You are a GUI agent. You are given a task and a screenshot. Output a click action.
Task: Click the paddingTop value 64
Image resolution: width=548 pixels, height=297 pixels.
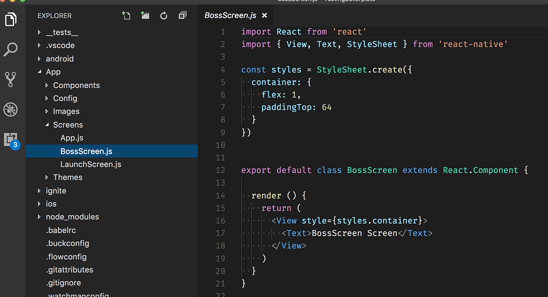tap(327, 107)
